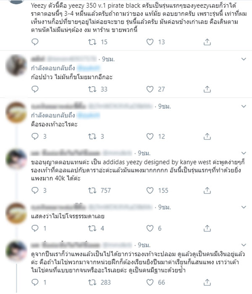Like the tweet with 12 likes
This screenshot has width=252, height=294.
point(150,136)
